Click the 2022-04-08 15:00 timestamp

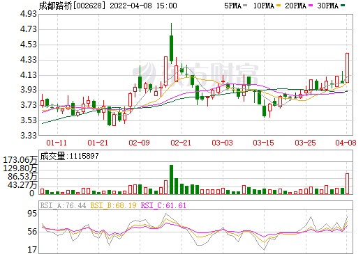point(143,6)
